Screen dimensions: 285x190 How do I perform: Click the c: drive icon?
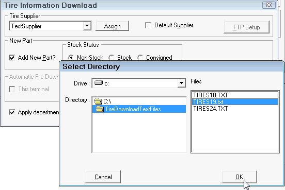pyautogui.click(x=99, y=83)
